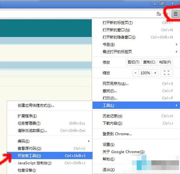
Task: Bookmark the page with the star icon
Action: point(166,14)
